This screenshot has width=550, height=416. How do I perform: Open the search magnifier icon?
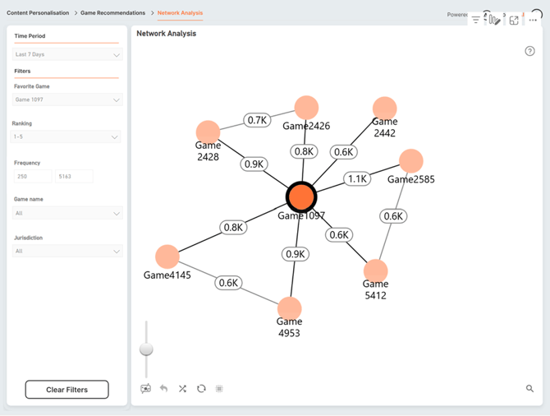(x=529, y=389)
